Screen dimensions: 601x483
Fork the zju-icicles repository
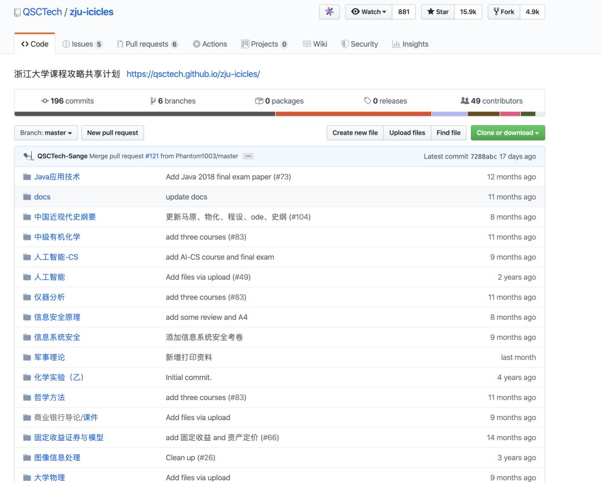point(504,12)
